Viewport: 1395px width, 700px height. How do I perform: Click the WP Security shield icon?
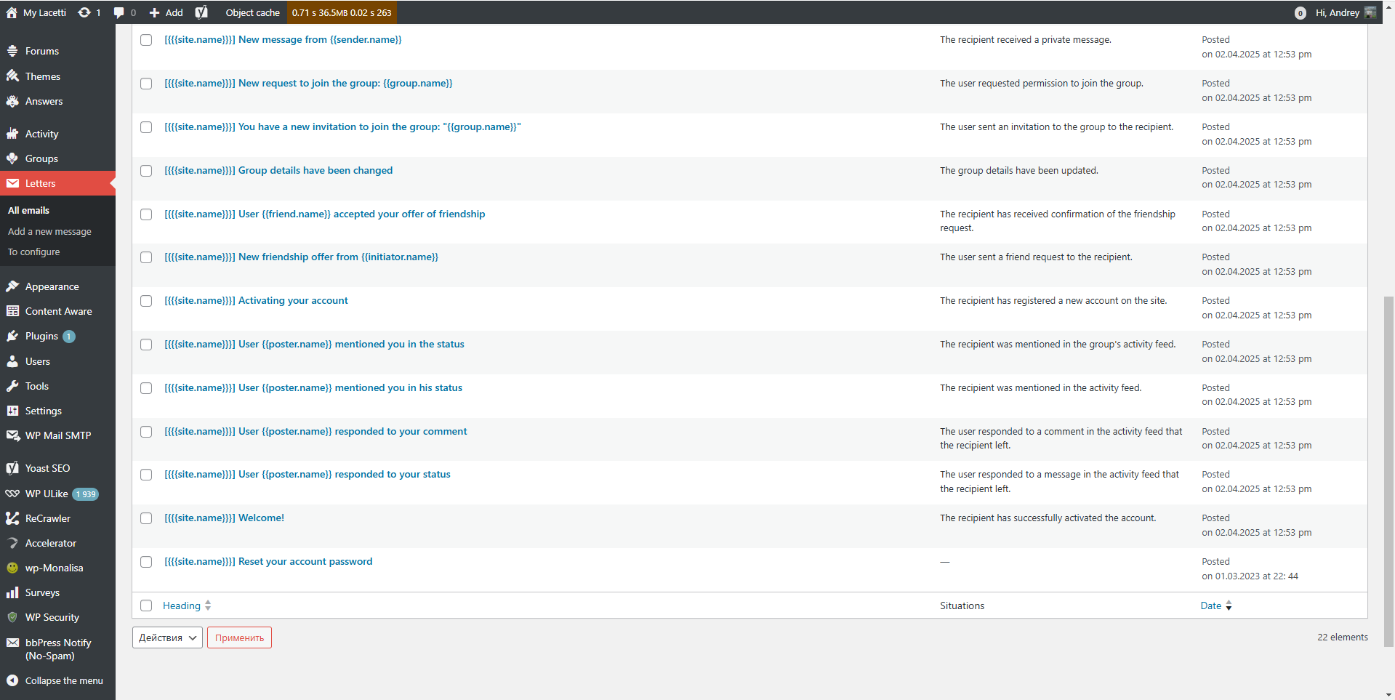pyautogui.click(x=12, y=617)
